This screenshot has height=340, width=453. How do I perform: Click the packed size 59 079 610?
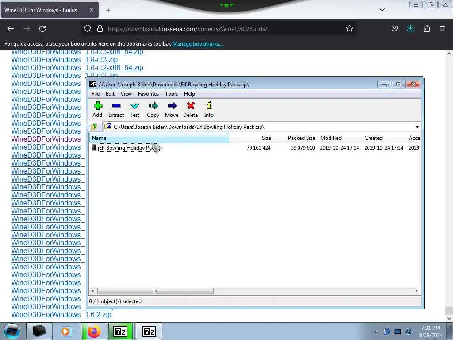pos(303,148)
